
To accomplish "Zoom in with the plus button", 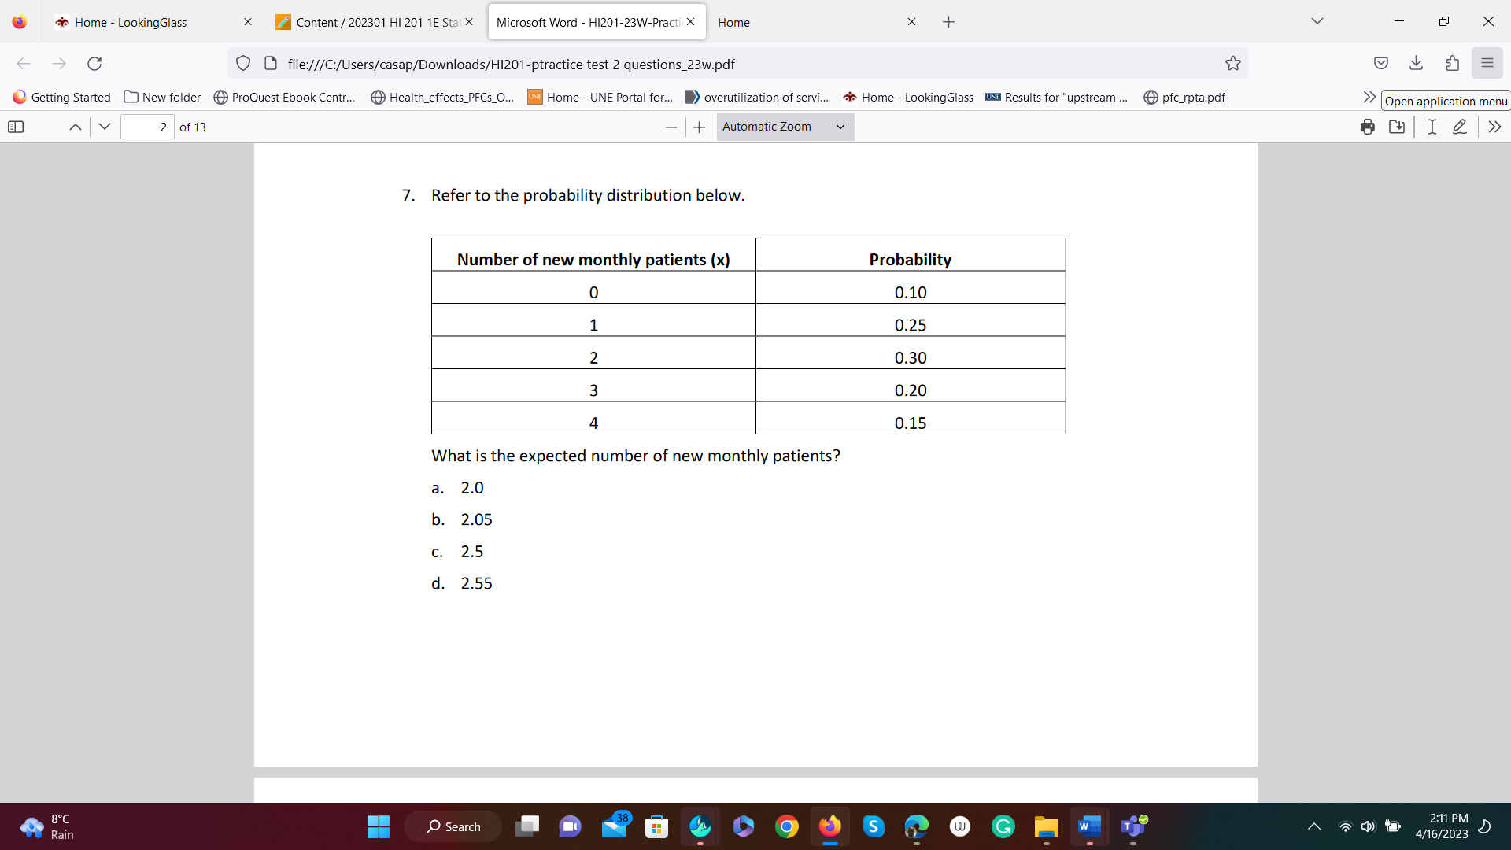I will click(x=699, y=127).
